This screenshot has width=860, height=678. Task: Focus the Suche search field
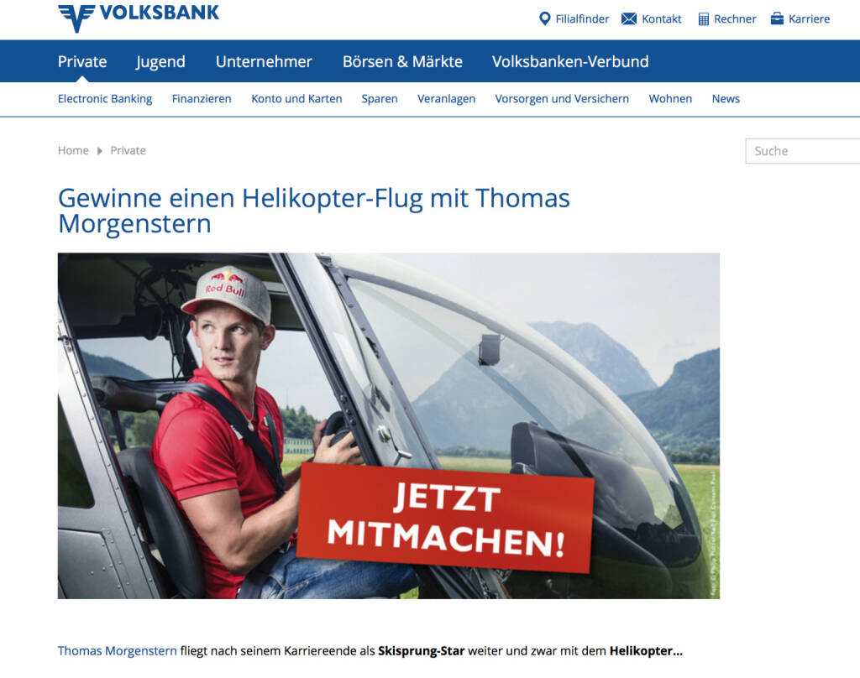coord(802,151)
